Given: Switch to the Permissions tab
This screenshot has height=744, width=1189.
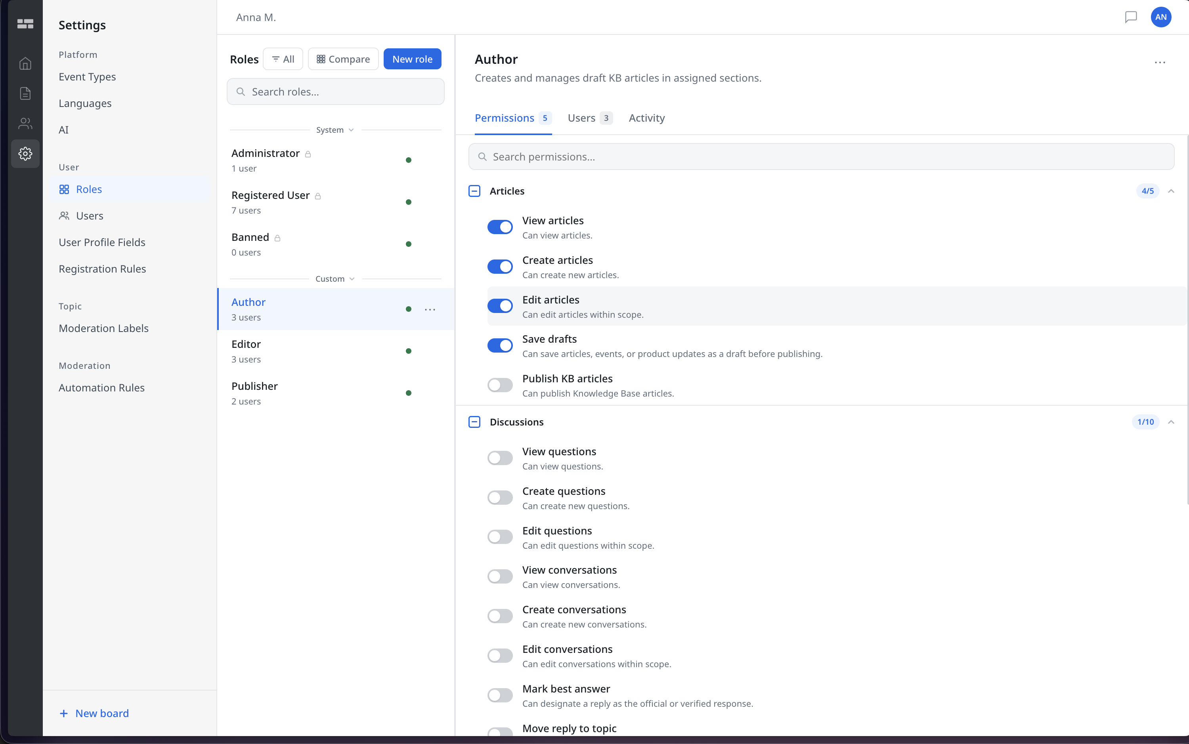Looking at the screenshot, I should [x=513, y=118].
